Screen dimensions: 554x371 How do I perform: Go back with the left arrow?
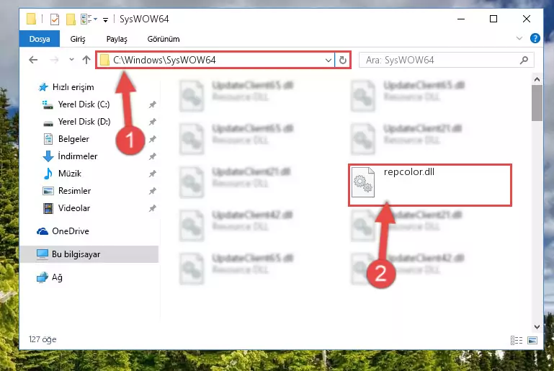coord(33,60)
